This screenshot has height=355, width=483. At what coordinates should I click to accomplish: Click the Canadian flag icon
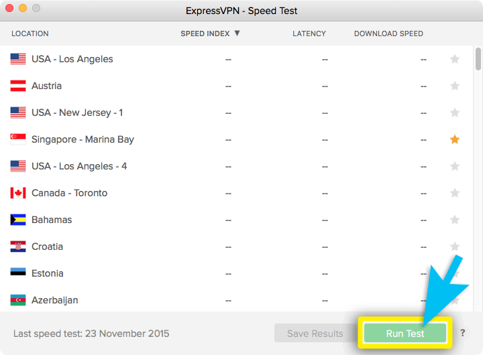click(18, 193)
